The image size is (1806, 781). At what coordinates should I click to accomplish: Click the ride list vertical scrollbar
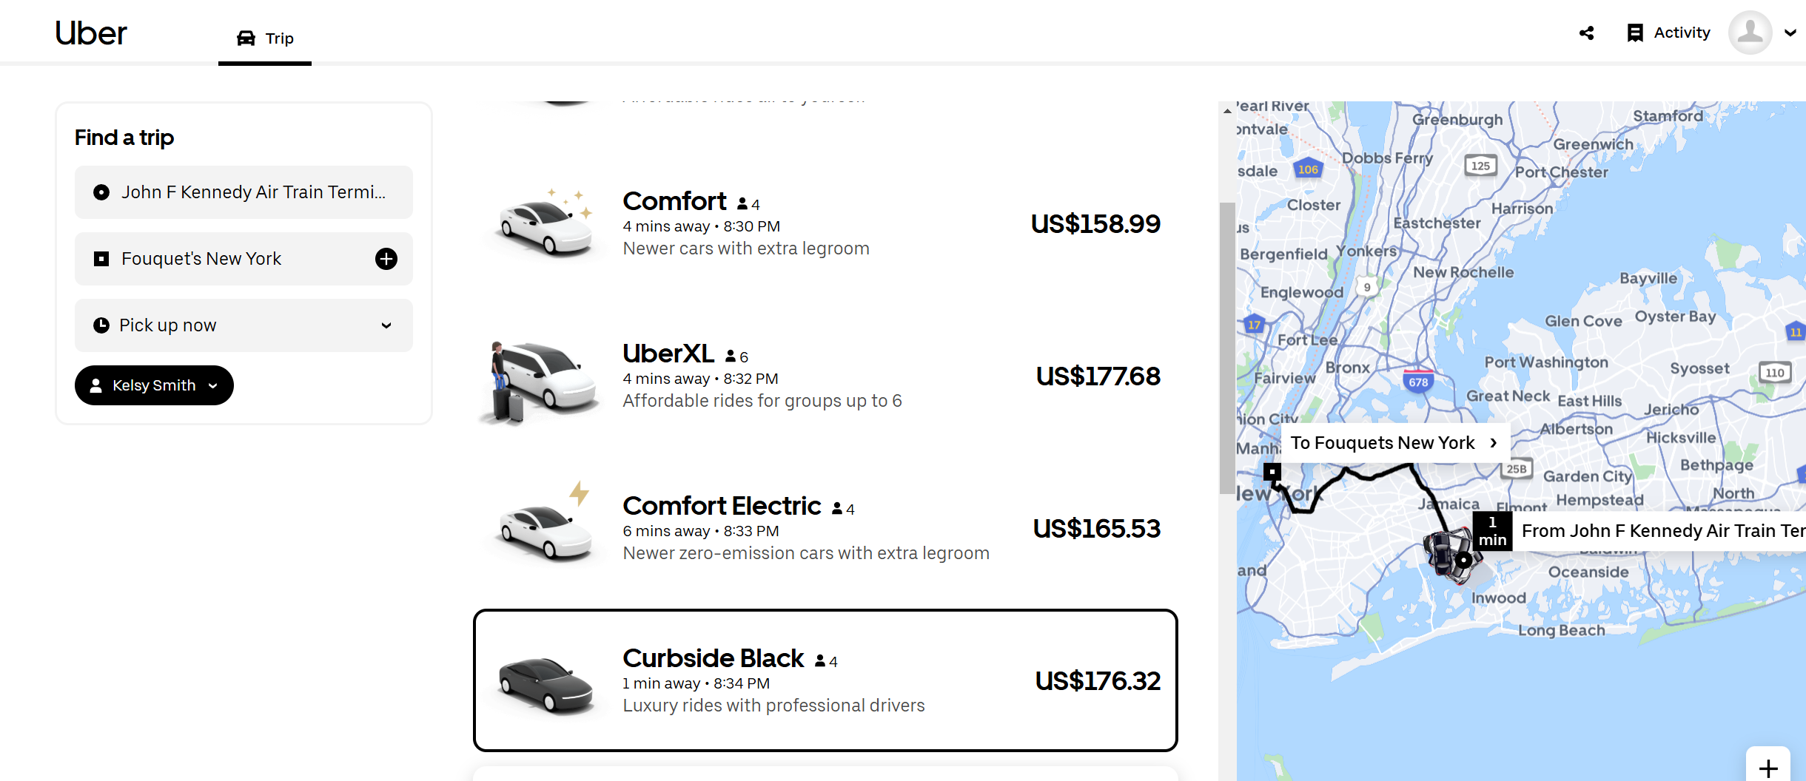[x=1227, y=348]
